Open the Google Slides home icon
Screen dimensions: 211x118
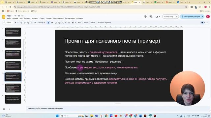click(x=4, y=17)
